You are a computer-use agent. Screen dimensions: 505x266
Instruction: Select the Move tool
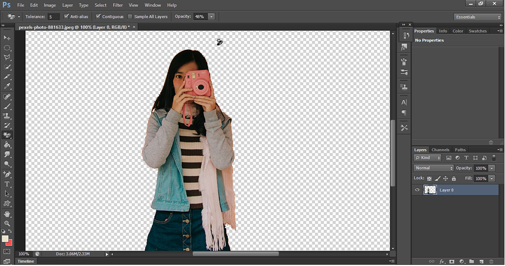[7, 38]
